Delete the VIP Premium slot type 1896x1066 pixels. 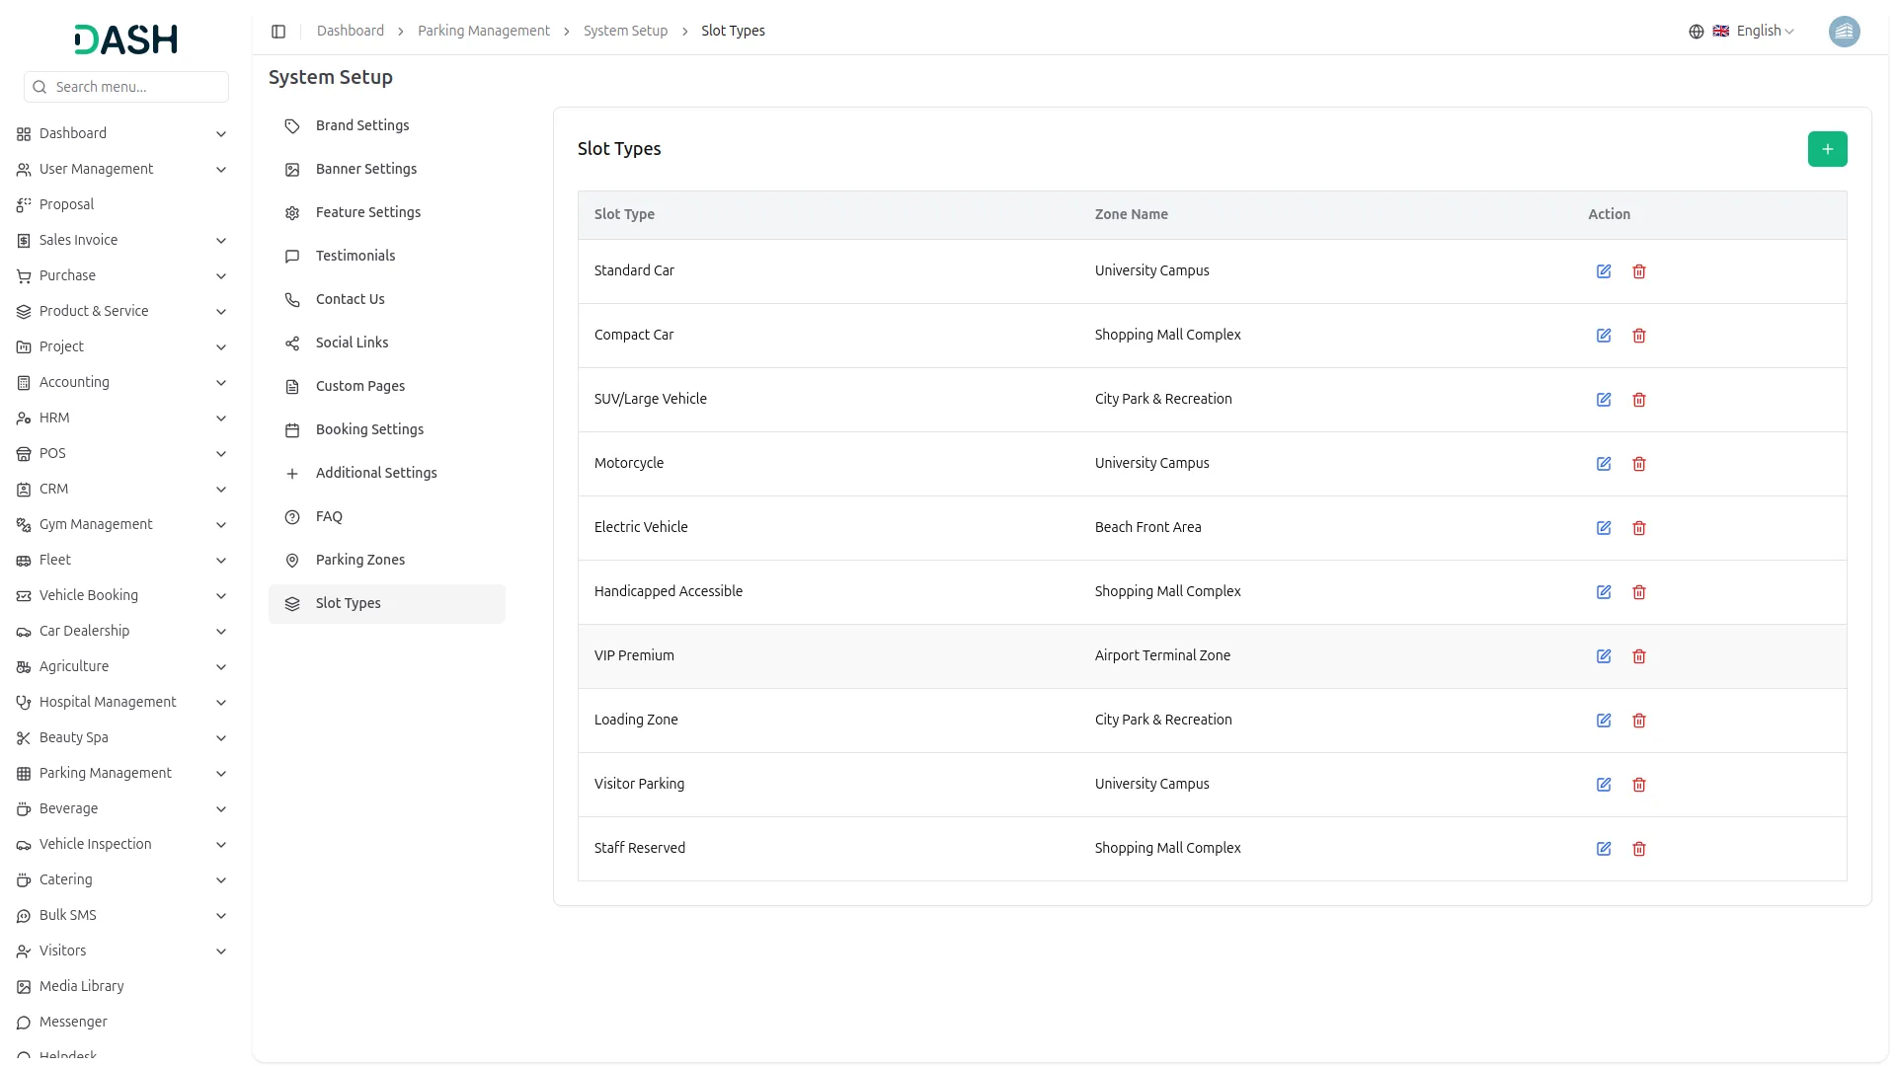click(1639, 656)
